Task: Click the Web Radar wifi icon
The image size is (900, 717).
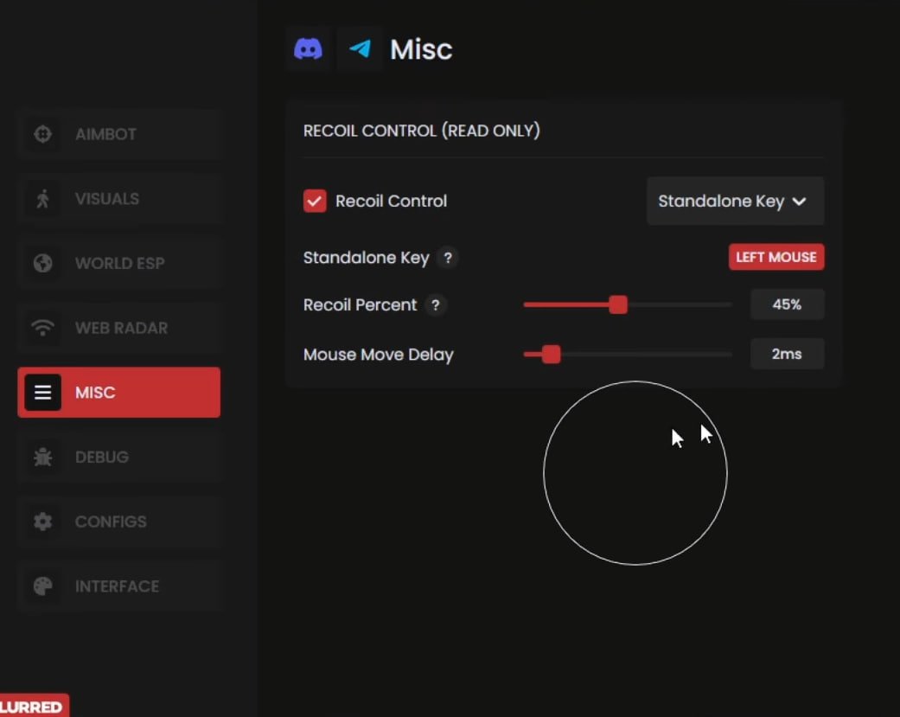Action: click(42, 328)
